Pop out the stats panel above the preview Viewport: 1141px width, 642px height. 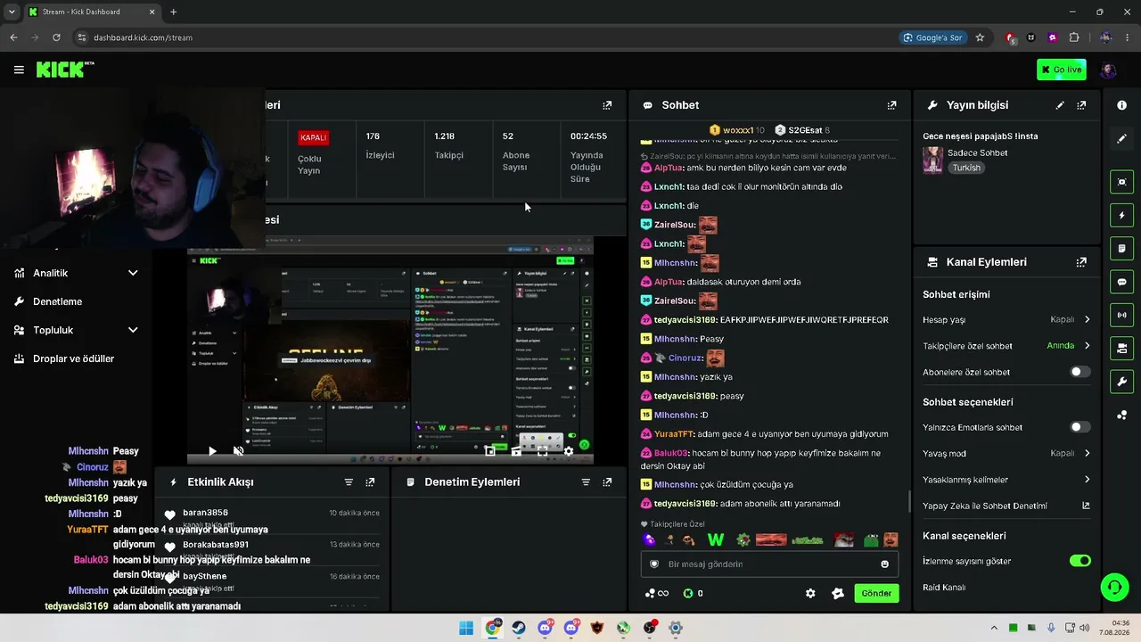[x=607, y=105]
